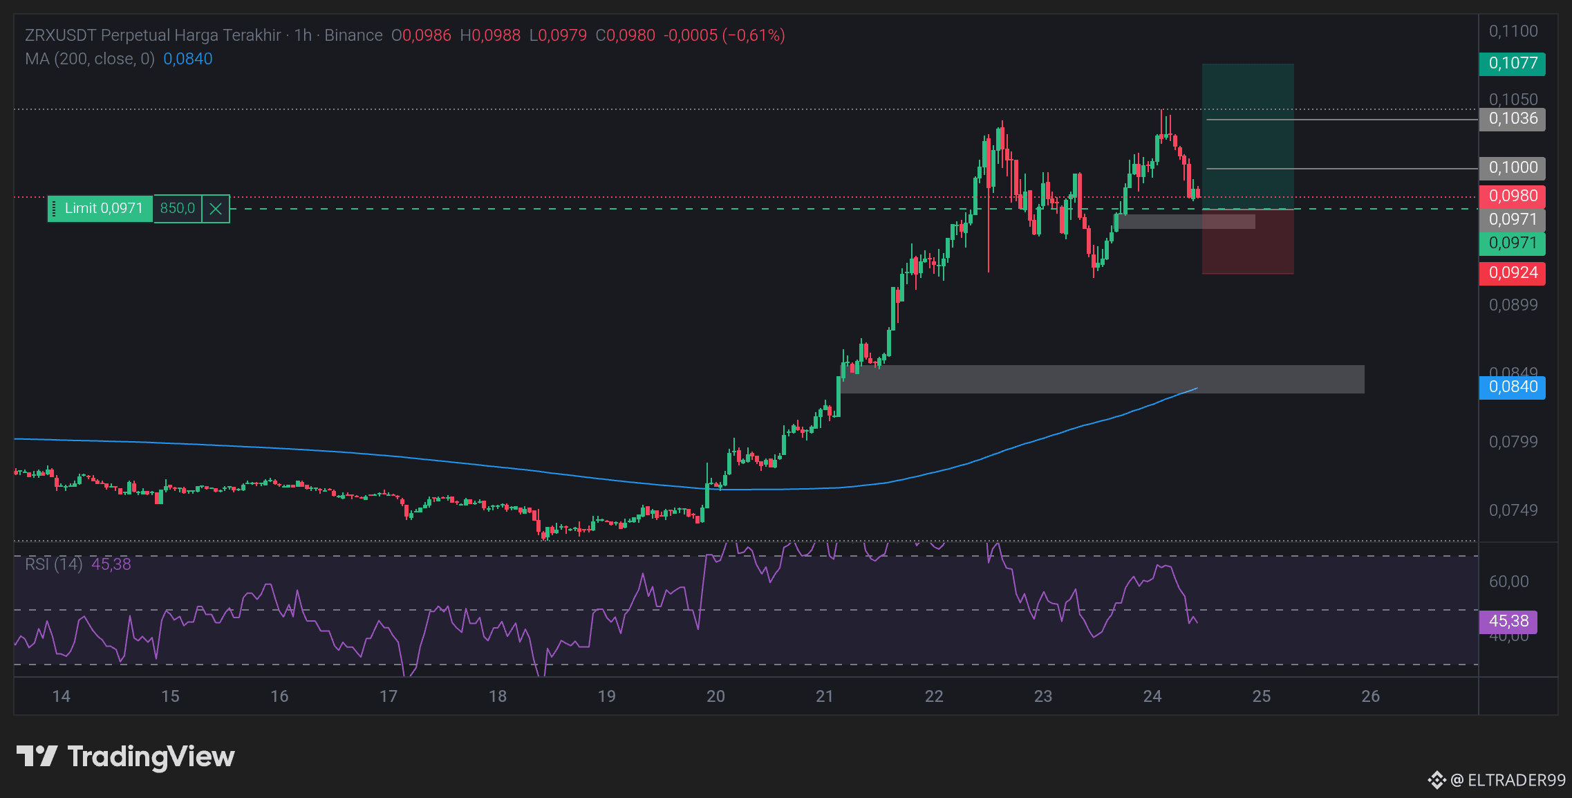Click the 0,0749 price axis tick
The image size is (1572, 798).
click(x=1513, y=510)
